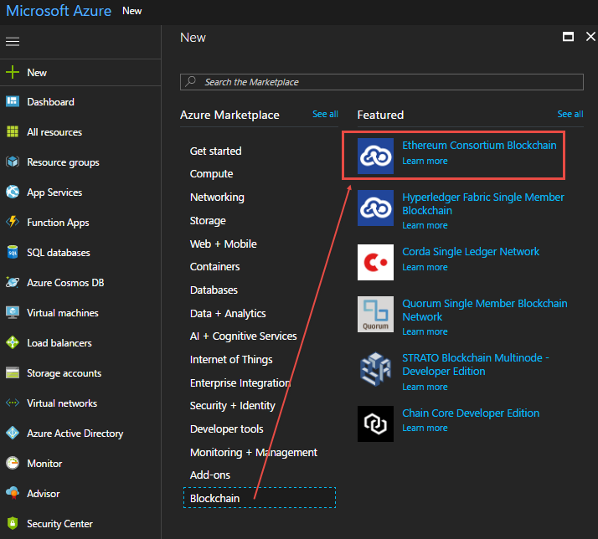Screen dimensions: 598x539
Task: Click the Virtual machines monitor icon
Action: tap(13, 312)
